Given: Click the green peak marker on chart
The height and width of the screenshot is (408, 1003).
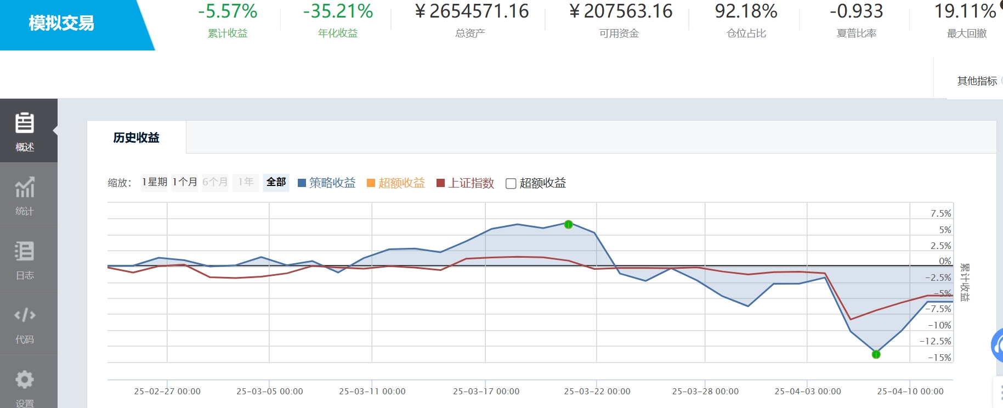Looking at the screenshot, I should pos(569,224).
